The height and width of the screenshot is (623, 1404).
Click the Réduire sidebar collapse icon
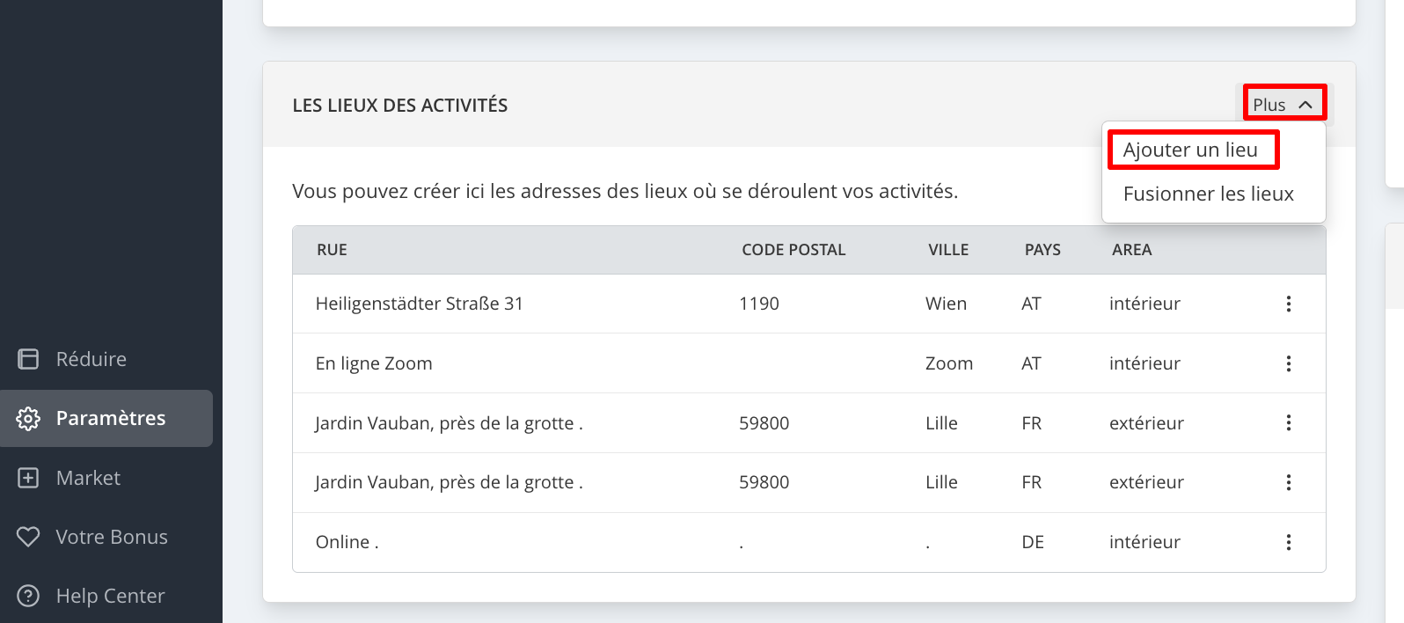[x=28, y=359]
